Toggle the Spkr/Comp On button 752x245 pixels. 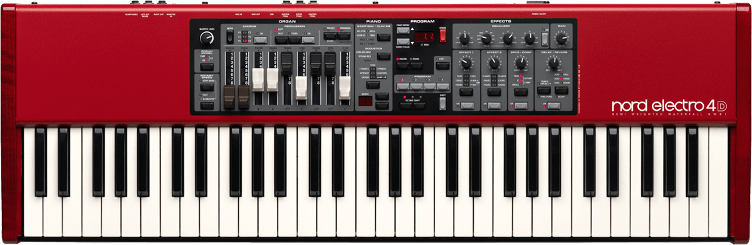click(x=521, y=105)
